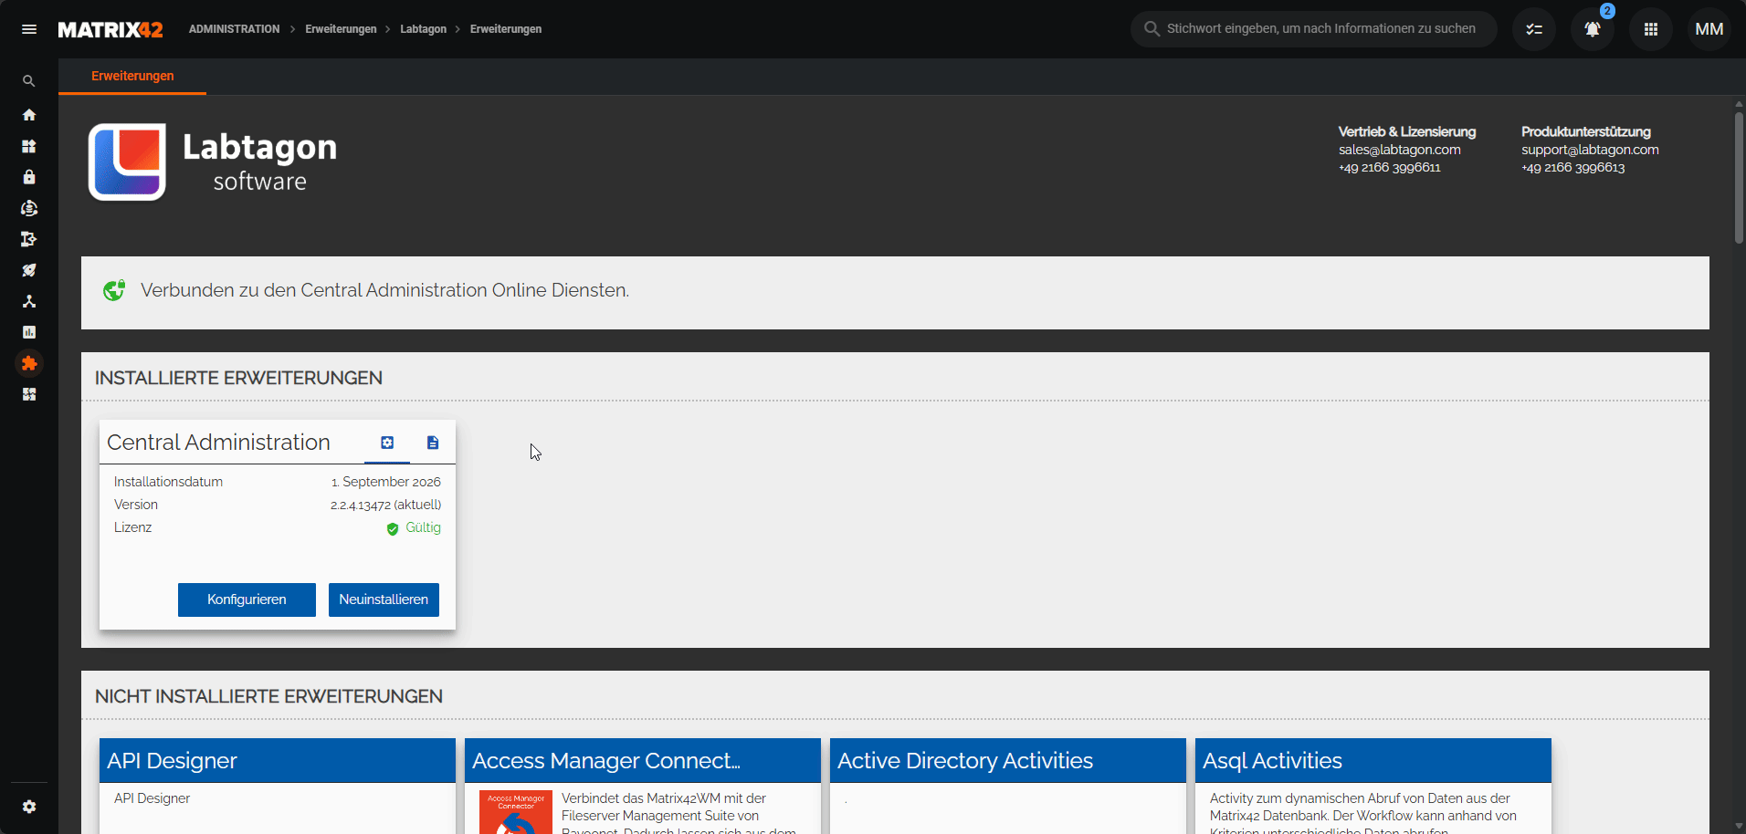Select Central Administration details tab icon
The height and width of the screenshot is (834, 1746).
click(387, 443)
